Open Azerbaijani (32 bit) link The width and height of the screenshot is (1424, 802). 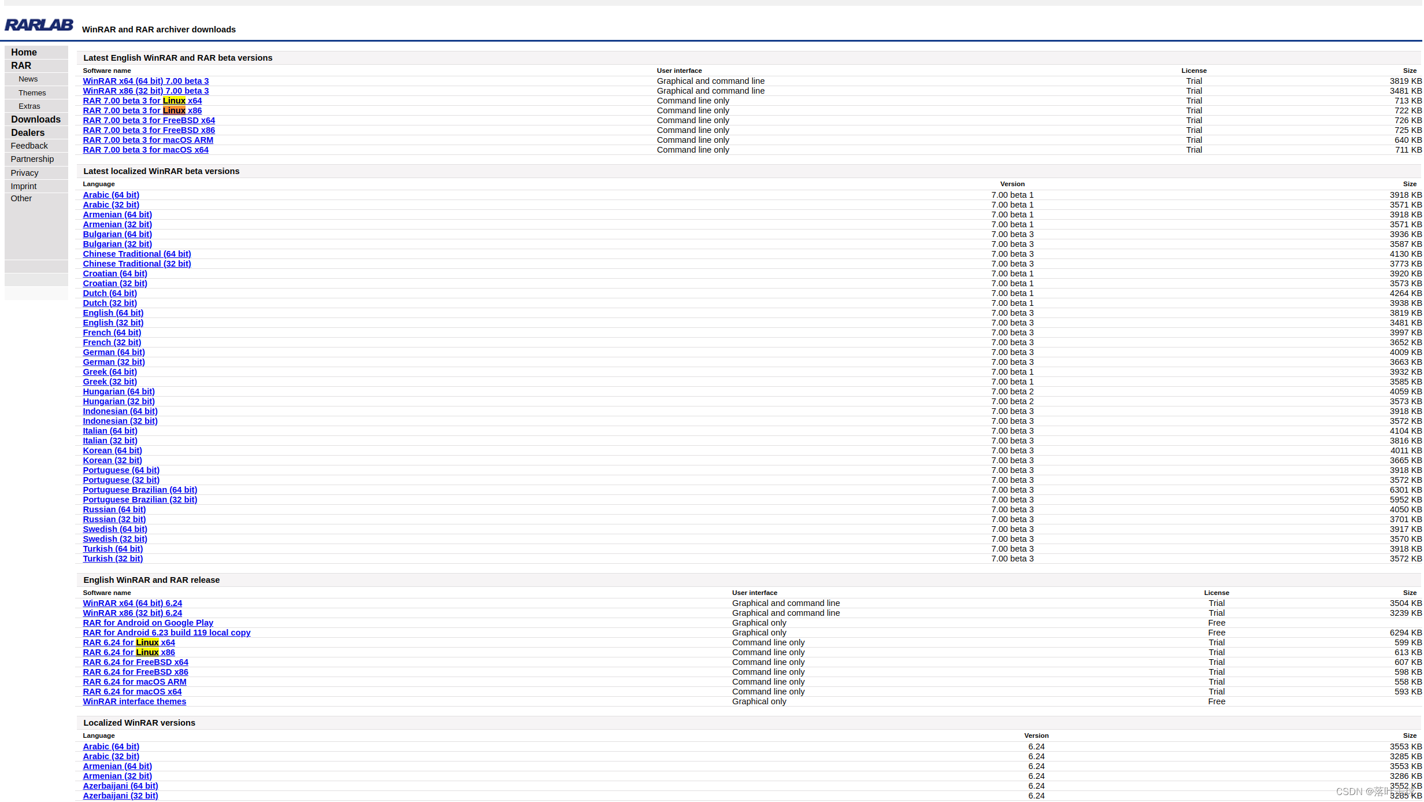click(x=120, y=796)
